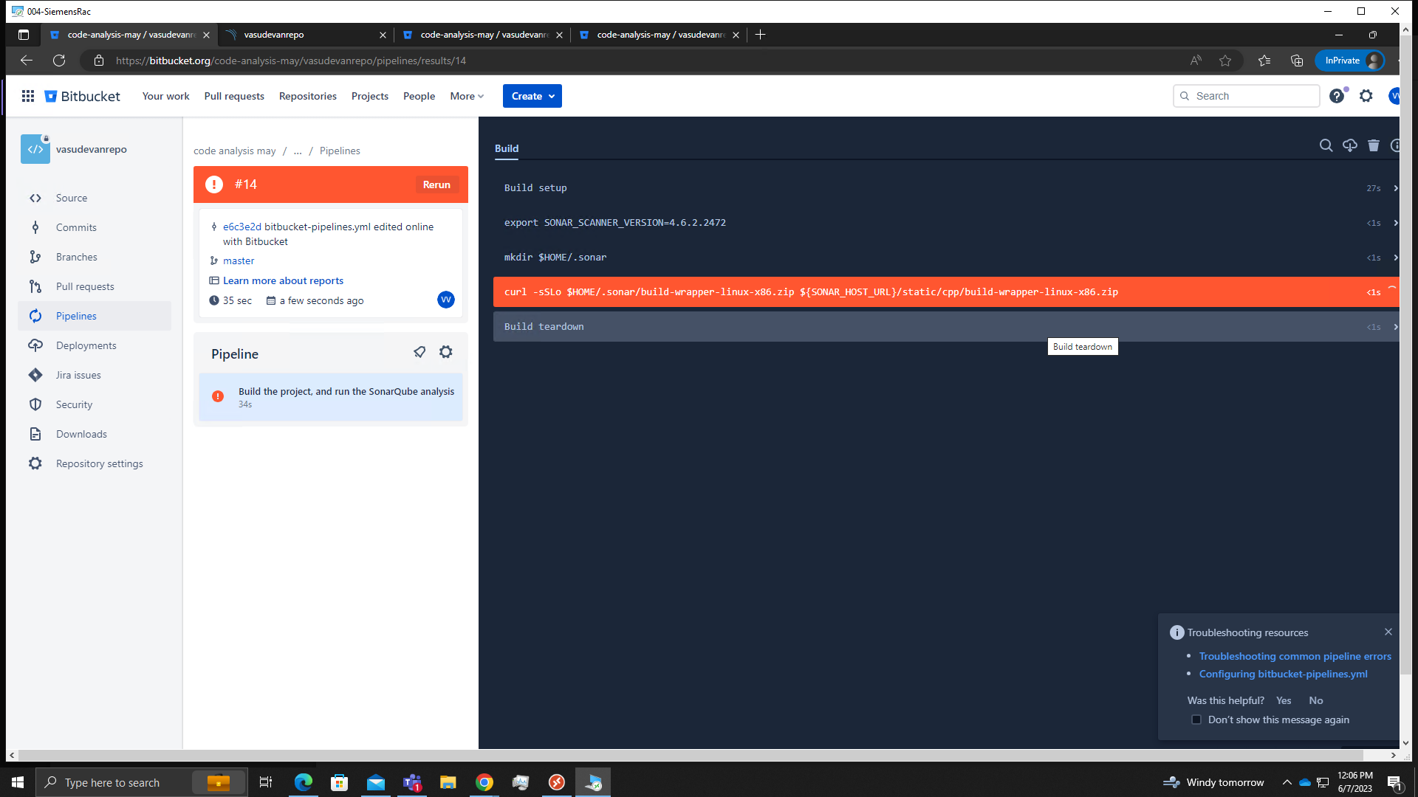Expand the More navigation dropdown

[x=466, y=96]
